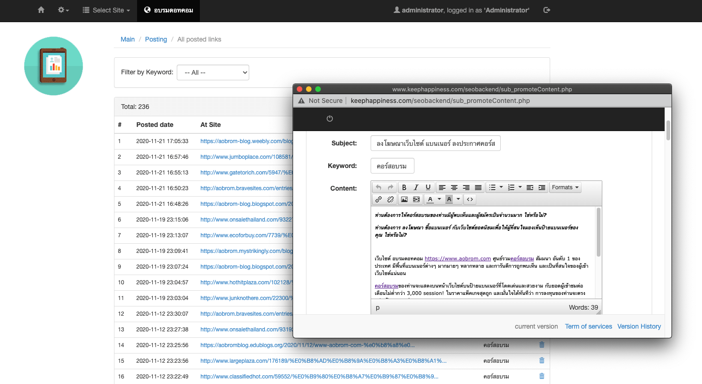
Task: Click the Undo icon in editor toolbar
Action: coord(378,187)
